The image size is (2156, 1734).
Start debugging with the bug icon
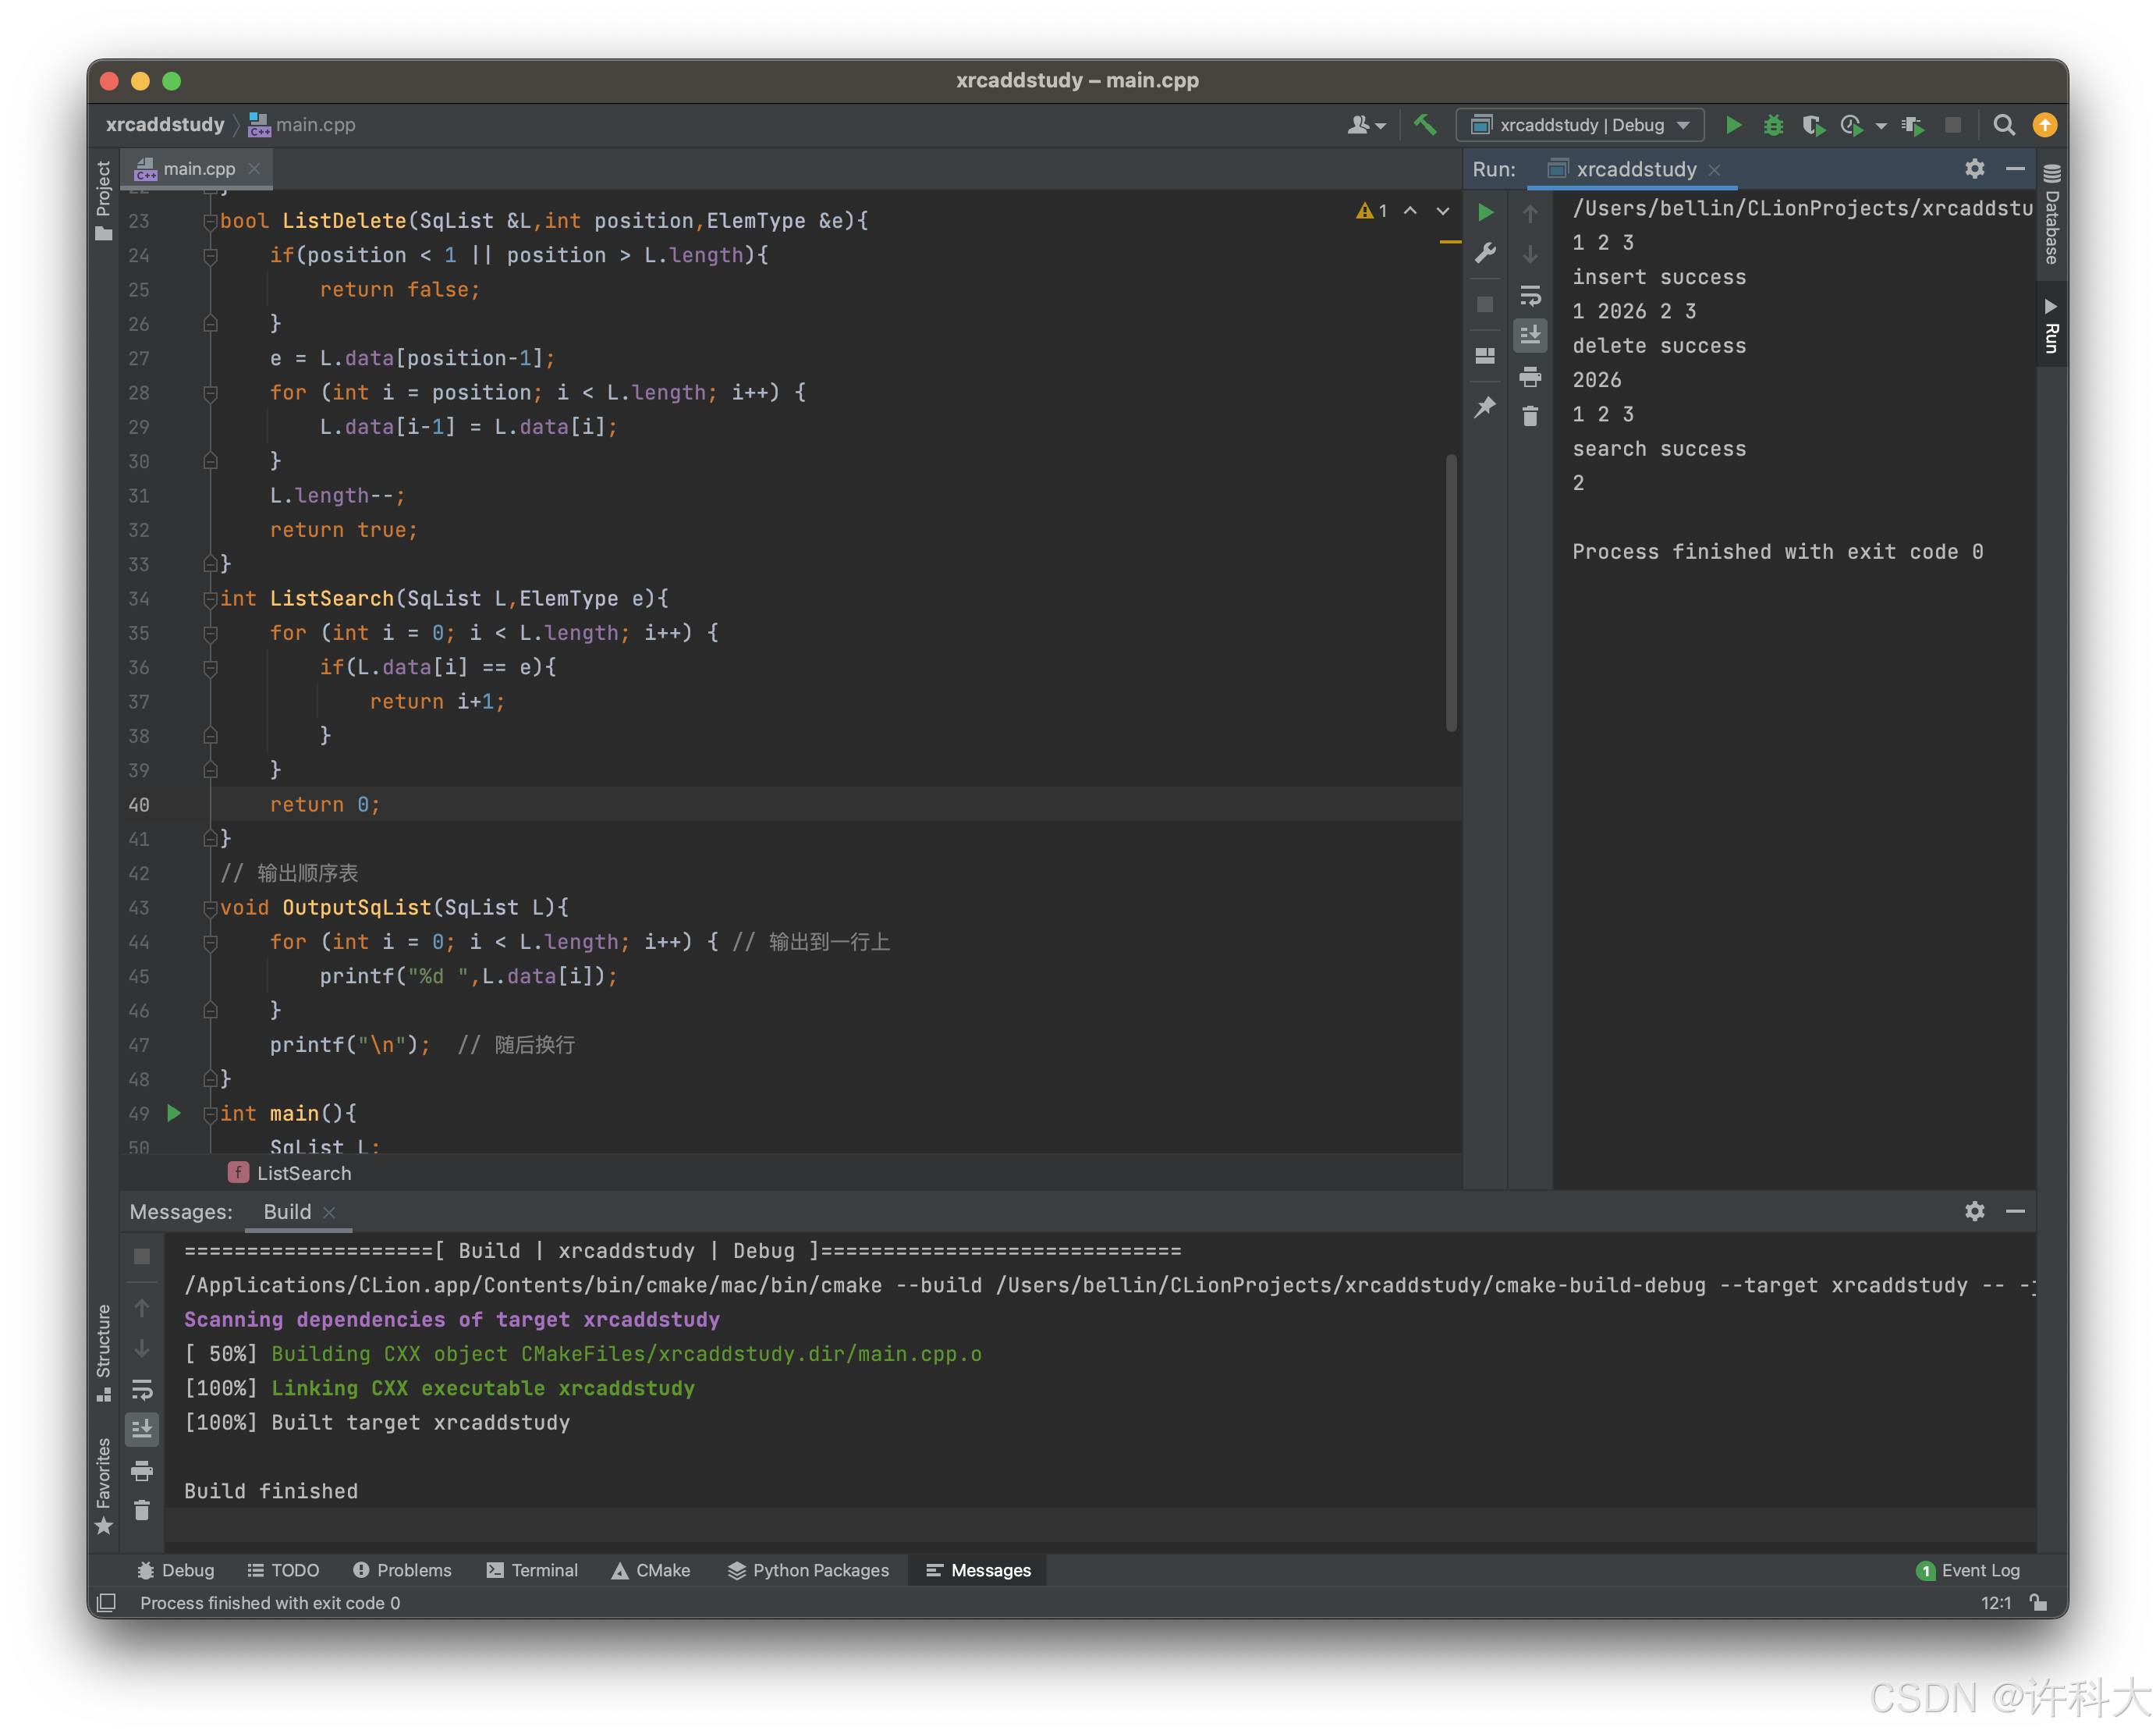tap(1773, 125)
